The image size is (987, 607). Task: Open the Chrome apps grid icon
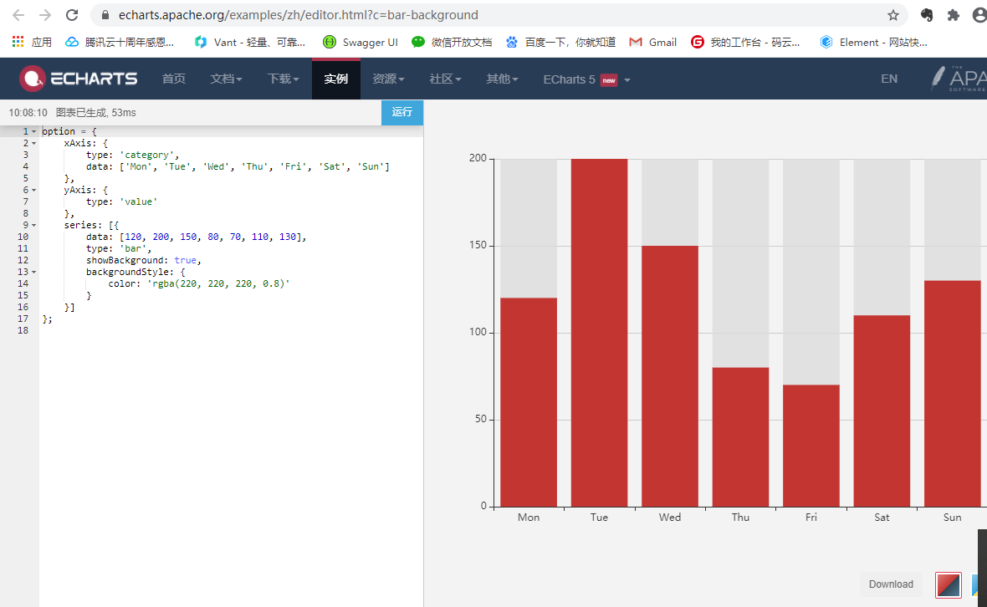click(x=18, y=42)
